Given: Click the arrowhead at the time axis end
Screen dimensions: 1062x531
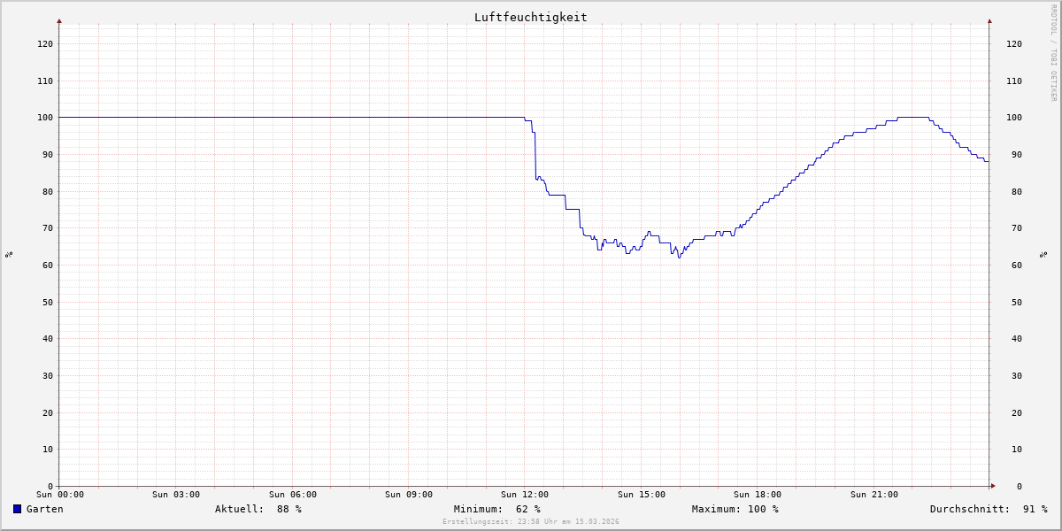Looking at the screenshot, I should tap(993, 486).
